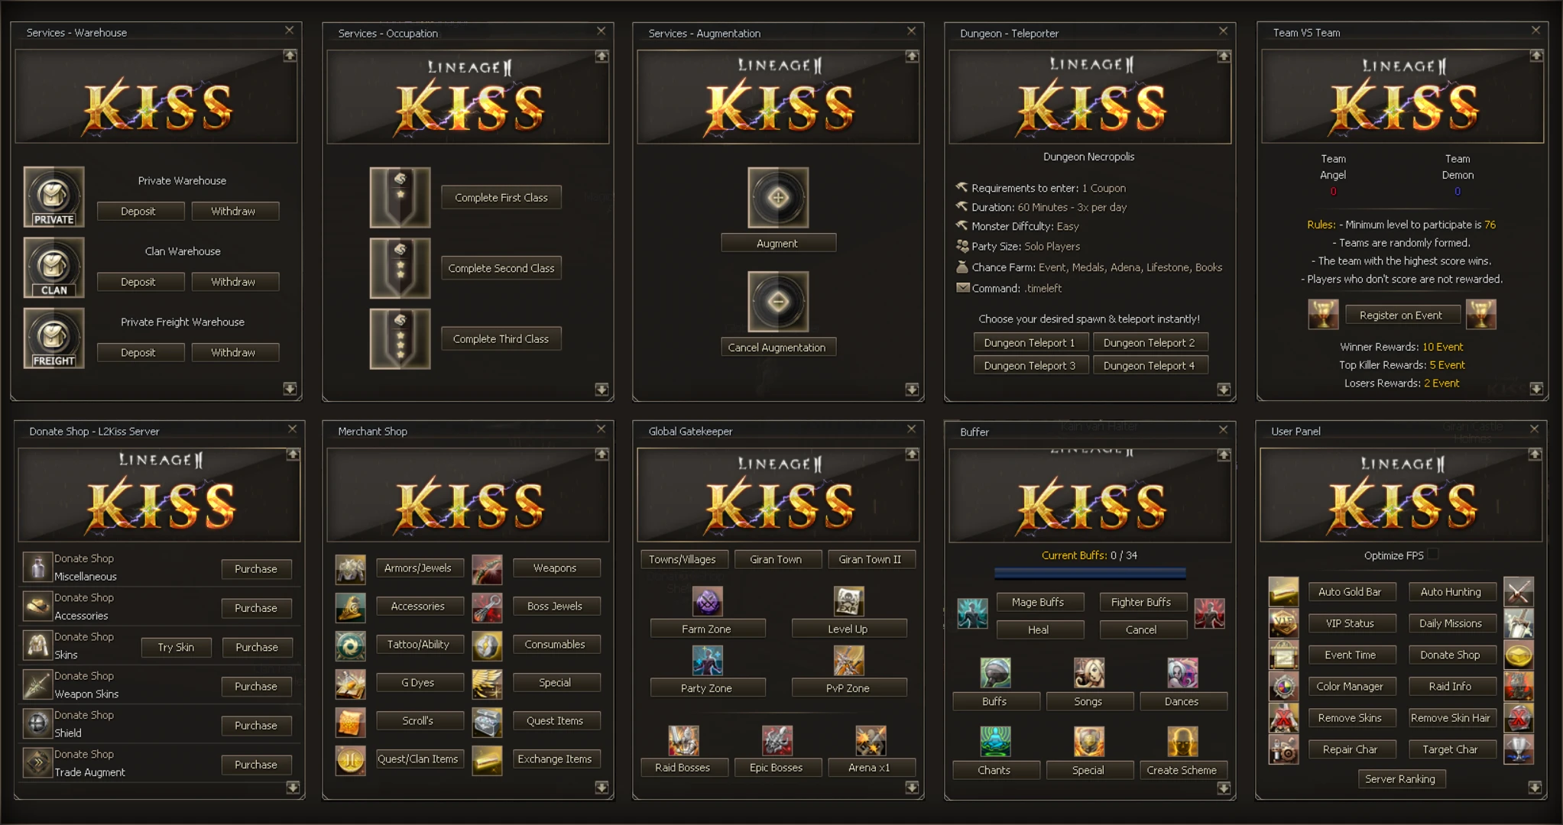1563x825 pixels.
Task: Click the Armors/Jewels icon in Merchant Shop
Action: (351, 569)
